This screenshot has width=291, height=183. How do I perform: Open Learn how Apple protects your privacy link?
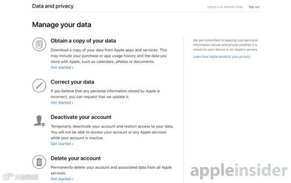click(222, 57)
